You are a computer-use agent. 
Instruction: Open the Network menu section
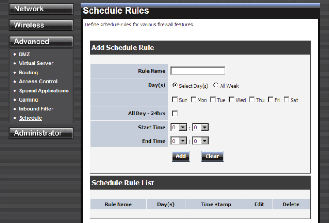pyautogui.click(x=41, y=9)
